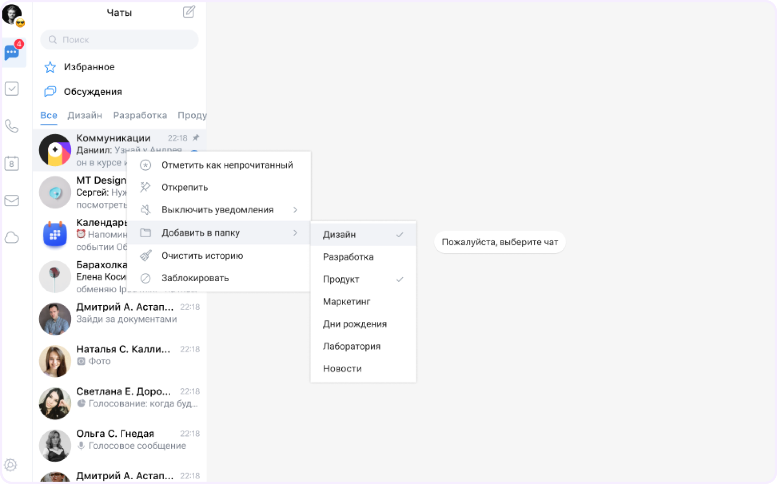Uncheck the Дизайн folder in submenu
The image size is (777, 484).
pyautogui.click(x=363, y=235)
